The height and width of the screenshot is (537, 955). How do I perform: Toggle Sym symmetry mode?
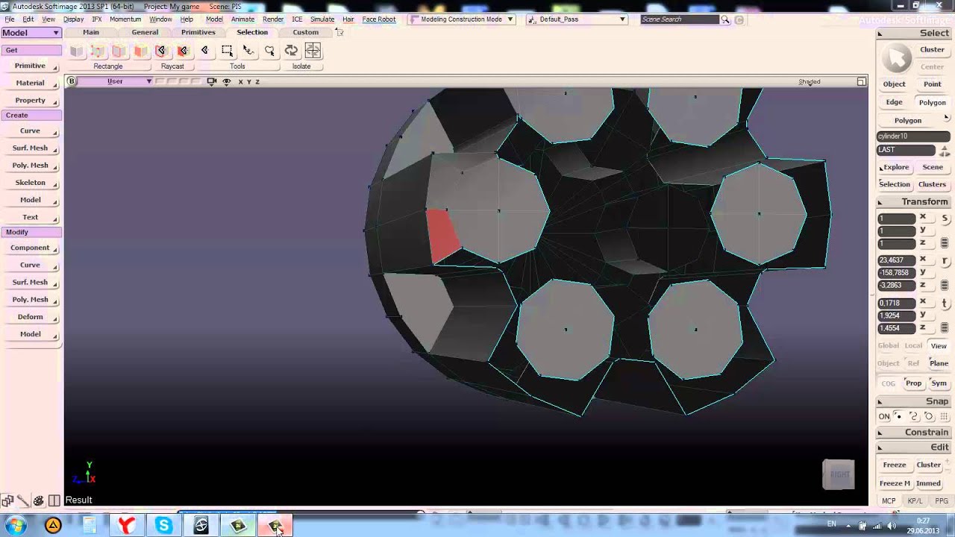pyautogui.click(x=939, y=383)
